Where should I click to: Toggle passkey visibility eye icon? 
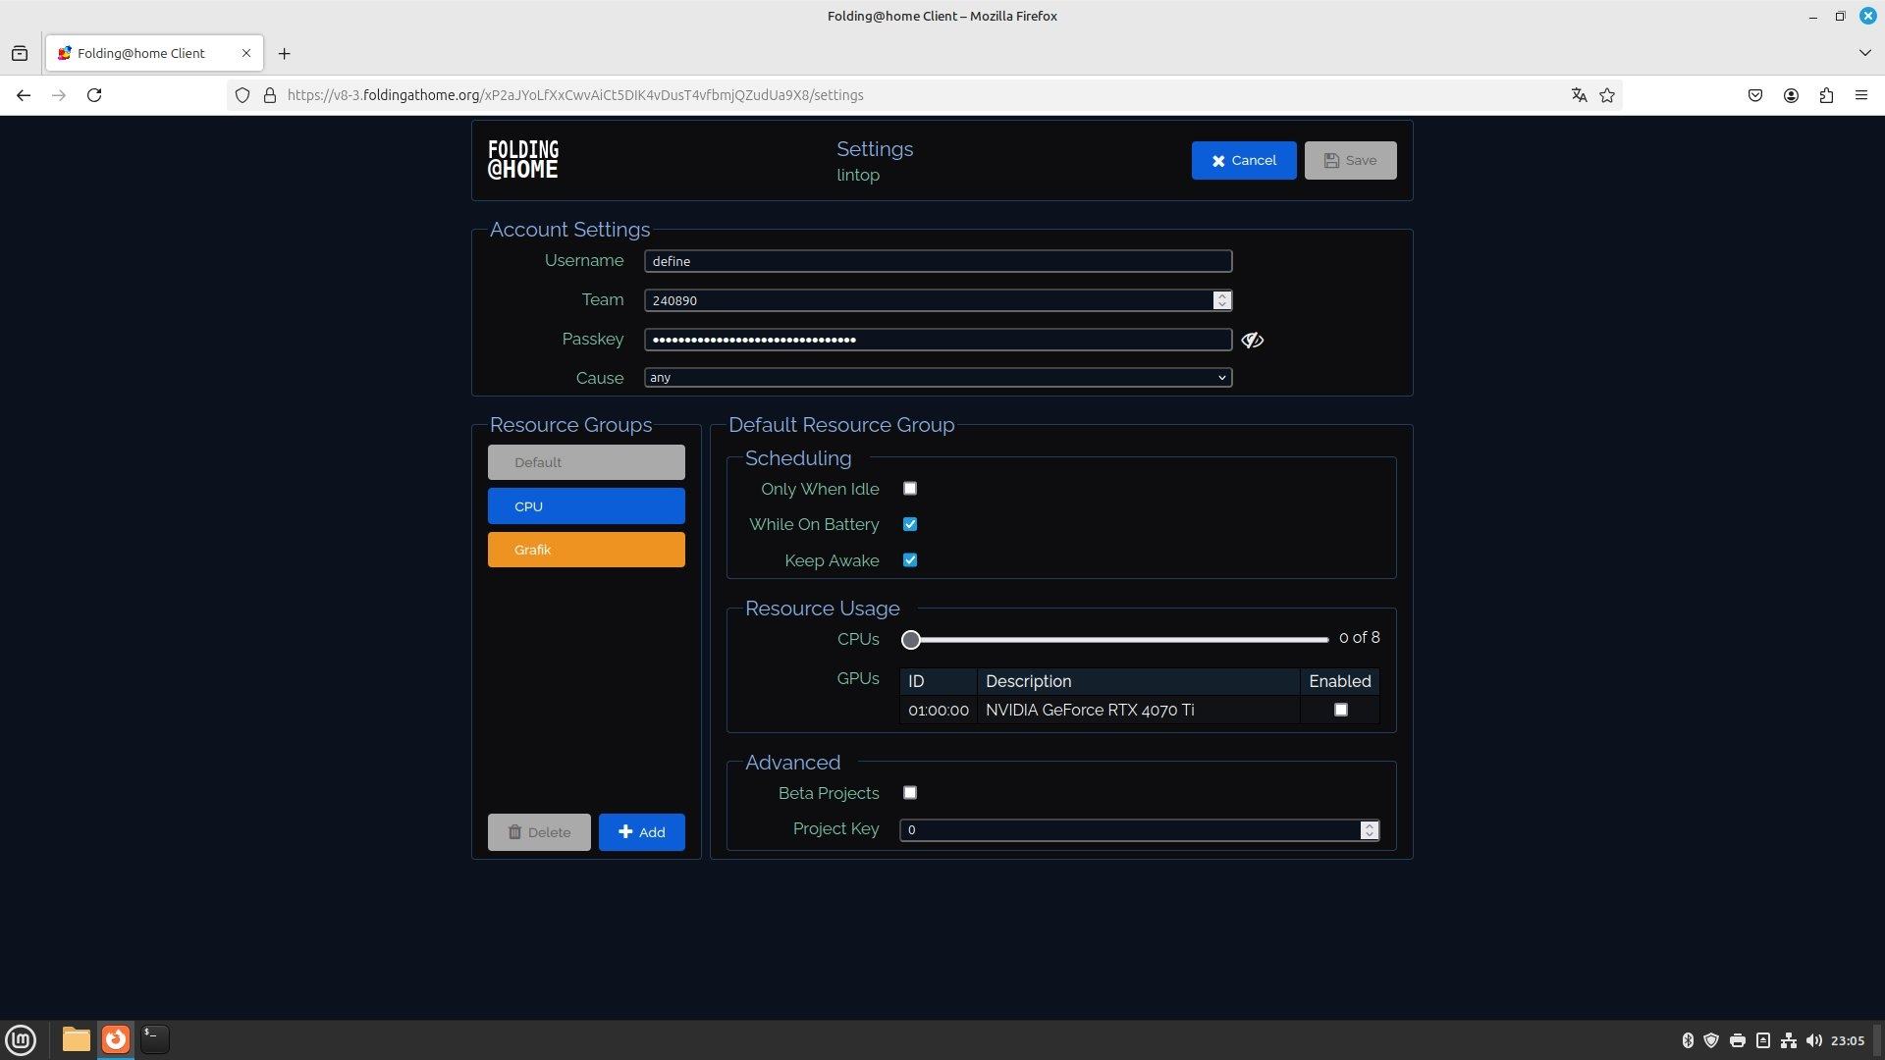(x=1252, y=340)
